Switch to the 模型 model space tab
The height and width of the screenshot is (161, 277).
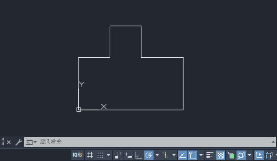point(78,155)
